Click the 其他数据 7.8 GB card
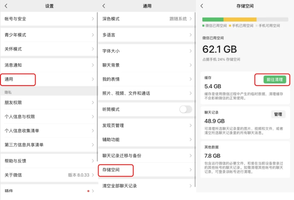Screen dimensions: 294x200 245,159
